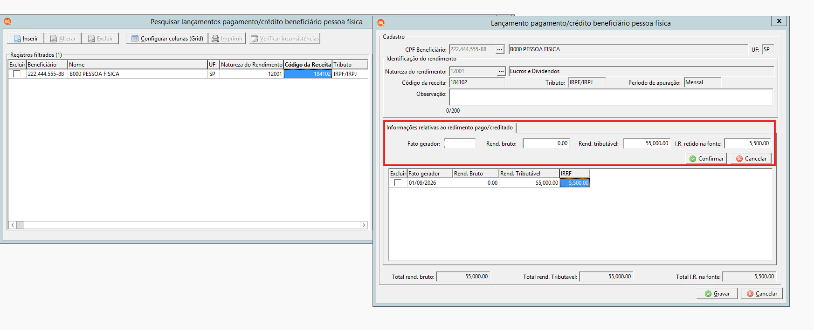814x330 pixels.
Task: Click the UF field showing SP
Action: 768,49
